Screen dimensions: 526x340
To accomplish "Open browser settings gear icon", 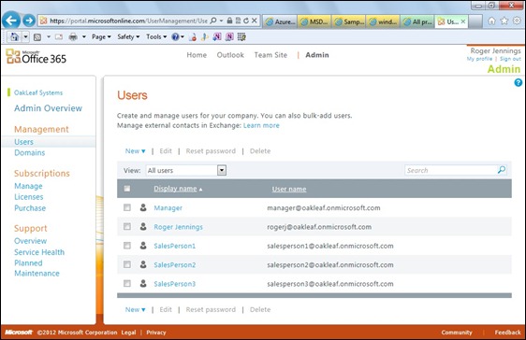I will [x=517, y=21].
